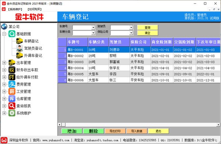
Task: Expand the 查询报表 tree node
Action: point(4,106)
